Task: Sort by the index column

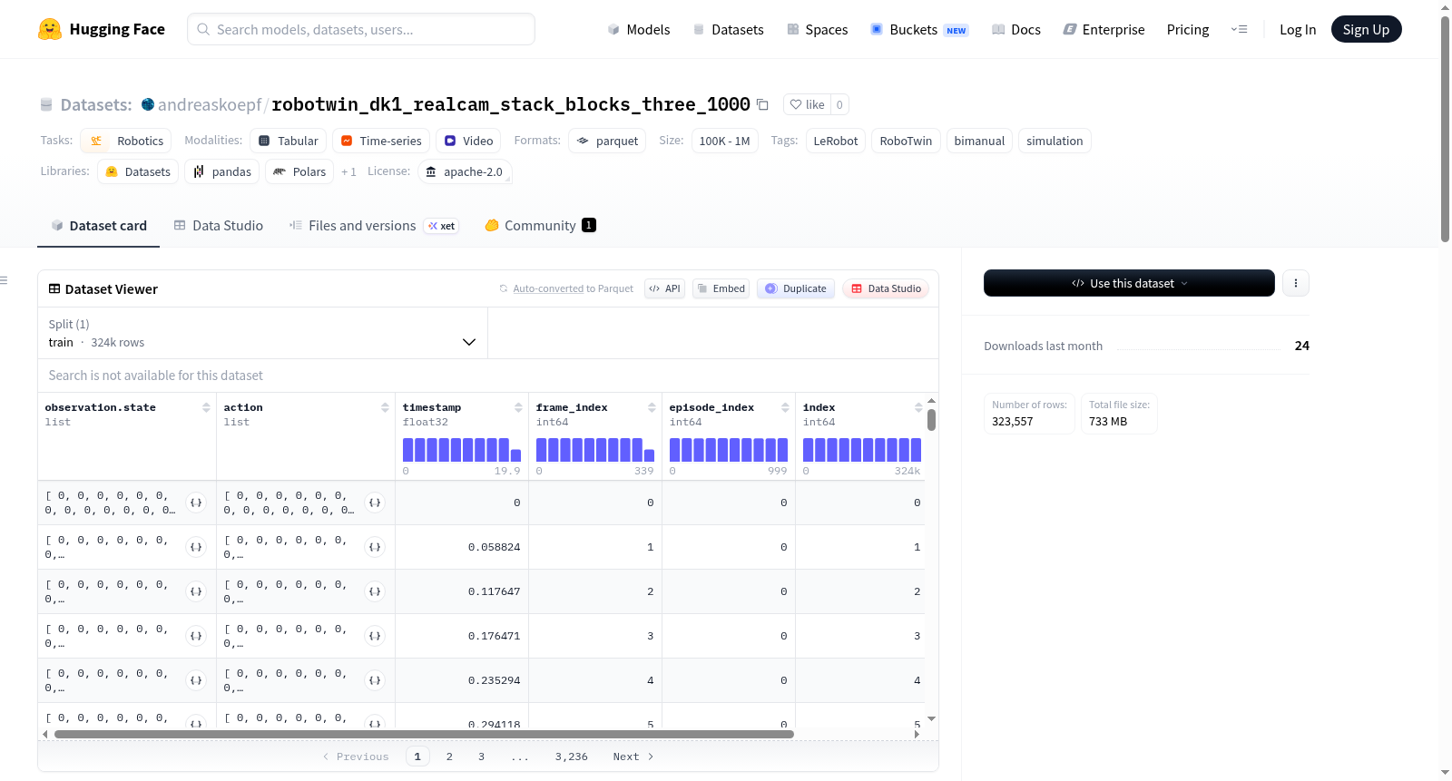Action: pyautogui.click(x=918, y=408)
